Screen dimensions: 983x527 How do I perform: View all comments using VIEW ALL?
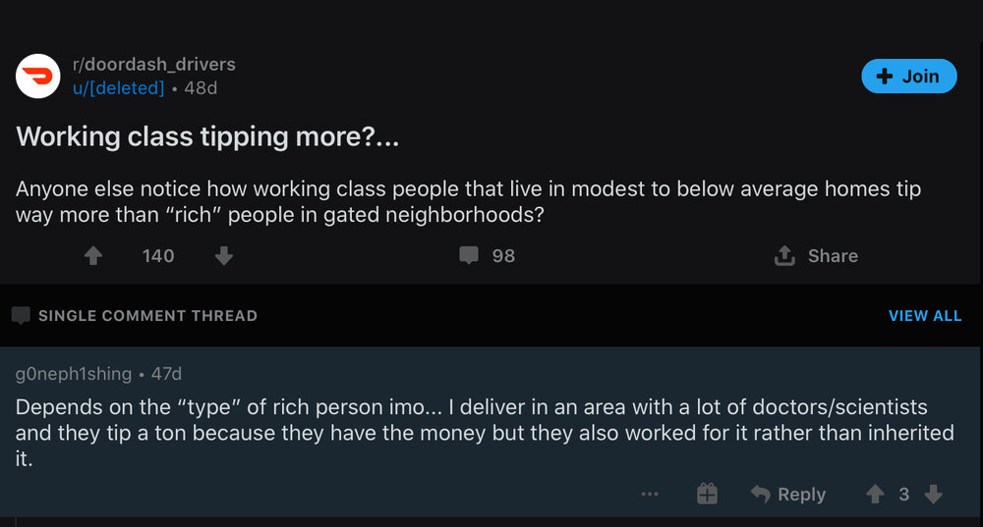point(925,316)
